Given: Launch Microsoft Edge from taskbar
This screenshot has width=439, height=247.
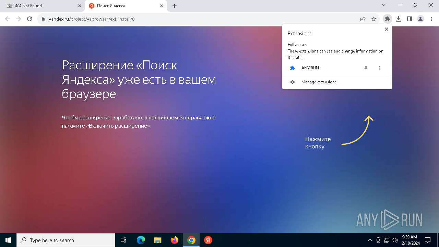Looking at the screenshot, I should point(141,240).
